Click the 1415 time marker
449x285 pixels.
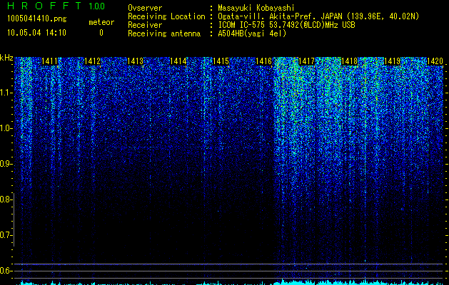point(221,61)
